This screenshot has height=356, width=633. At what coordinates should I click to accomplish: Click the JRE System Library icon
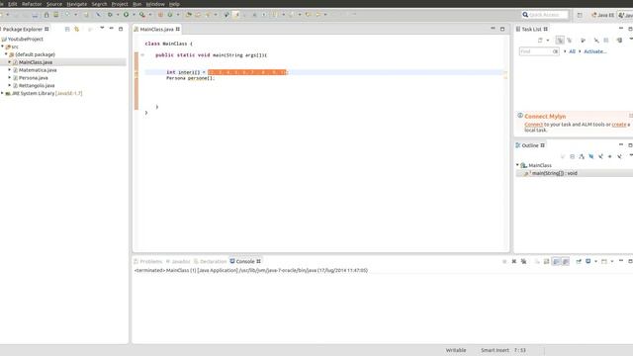[x=8, y=93]
